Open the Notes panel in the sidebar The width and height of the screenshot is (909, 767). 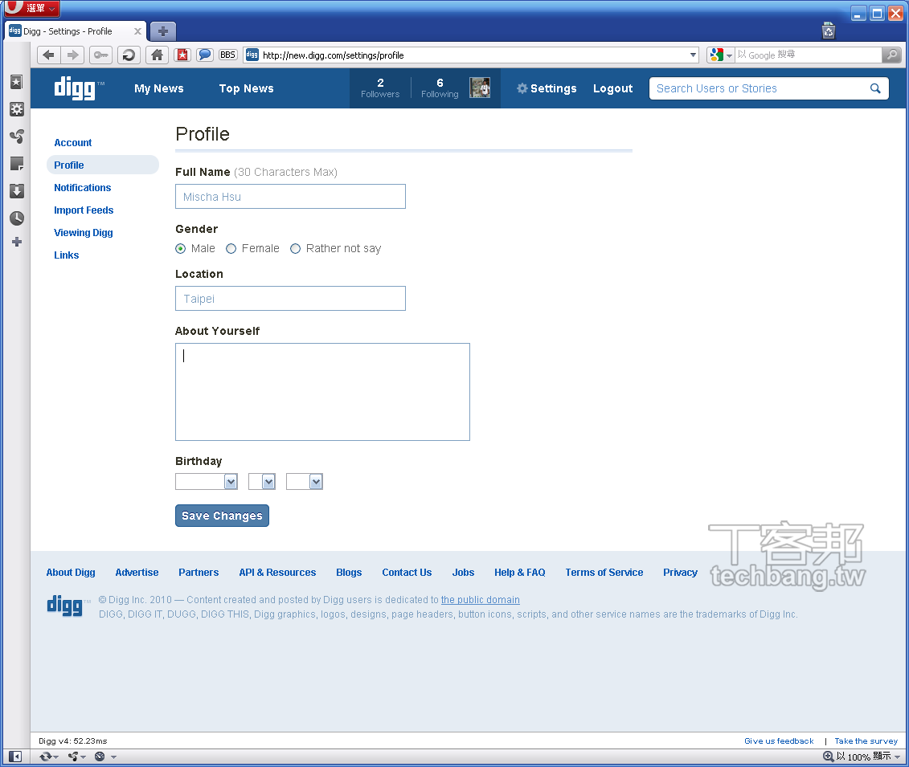pyautogui.click(x=16, y=164)
